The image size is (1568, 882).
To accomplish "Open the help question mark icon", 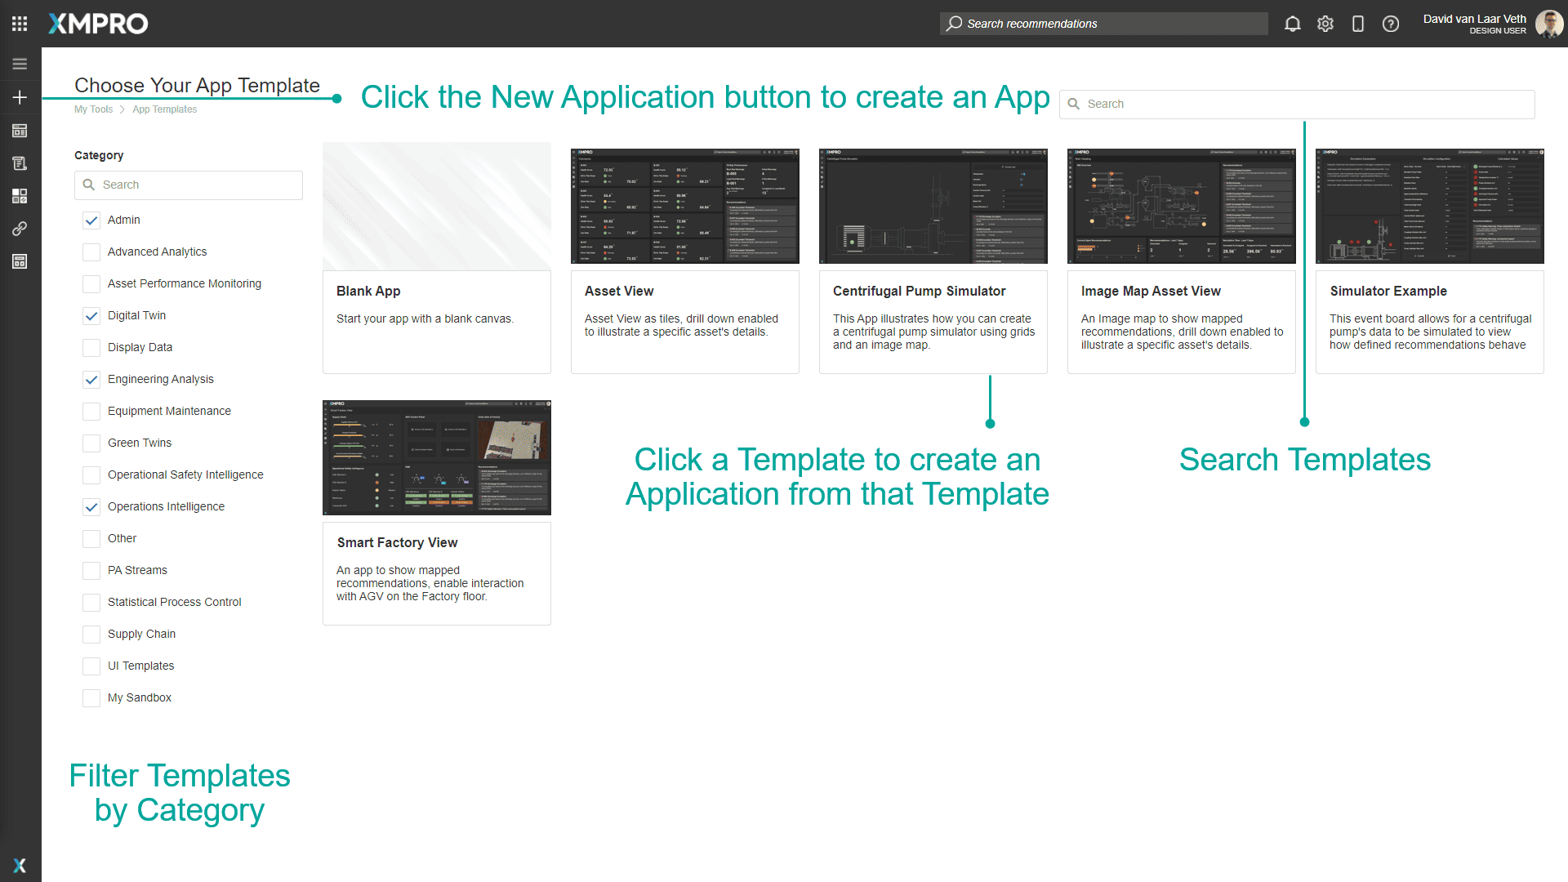I will coord(1390,24).
